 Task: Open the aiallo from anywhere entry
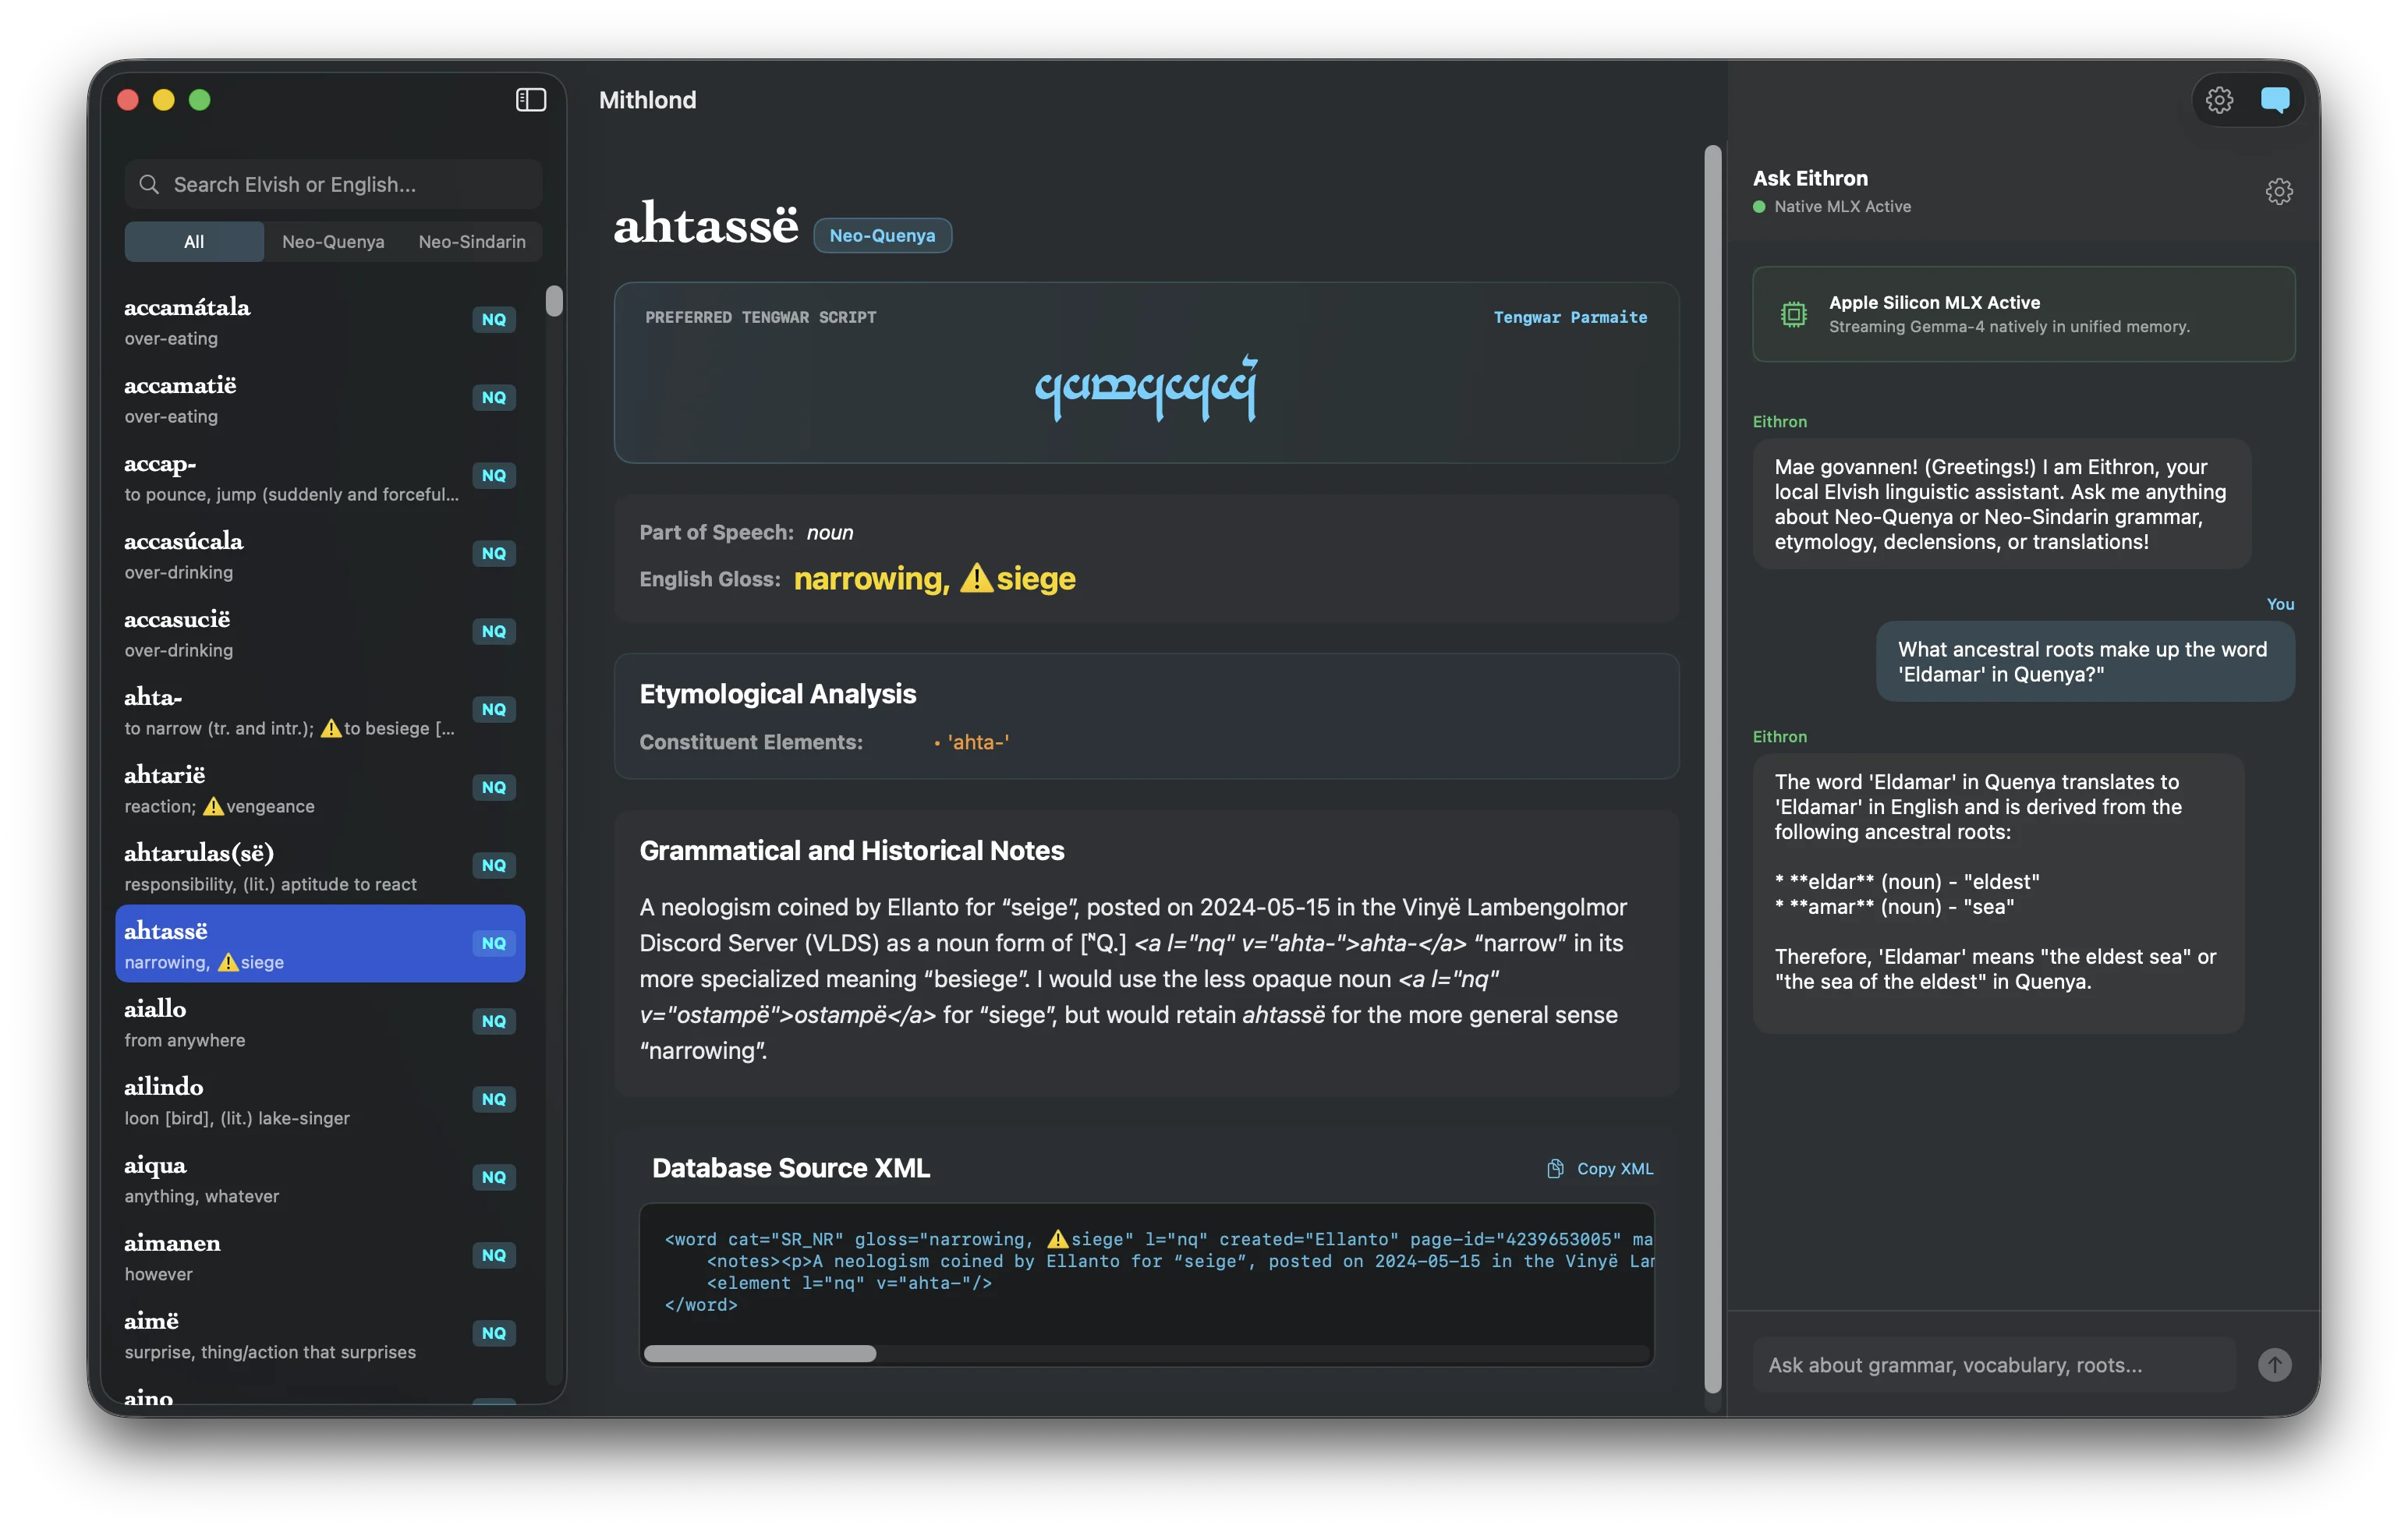pos(320,1023)
